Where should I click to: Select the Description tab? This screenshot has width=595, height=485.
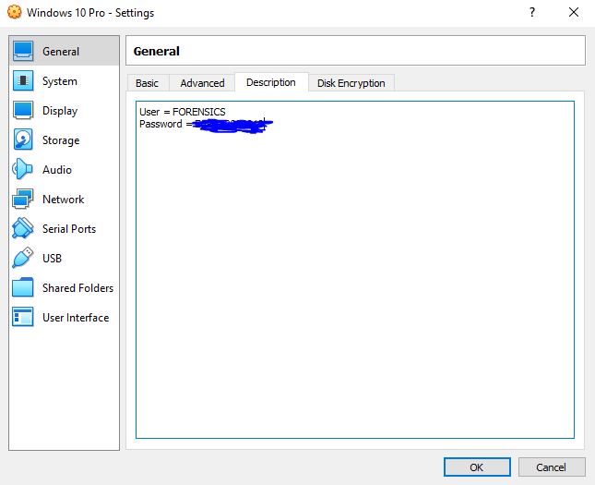point(271,82)
